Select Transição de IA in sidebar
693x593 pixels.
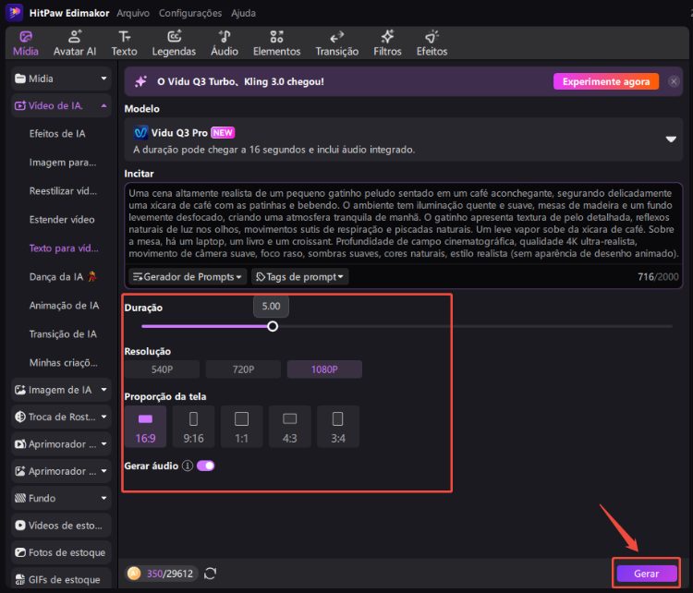coord(63,334)
